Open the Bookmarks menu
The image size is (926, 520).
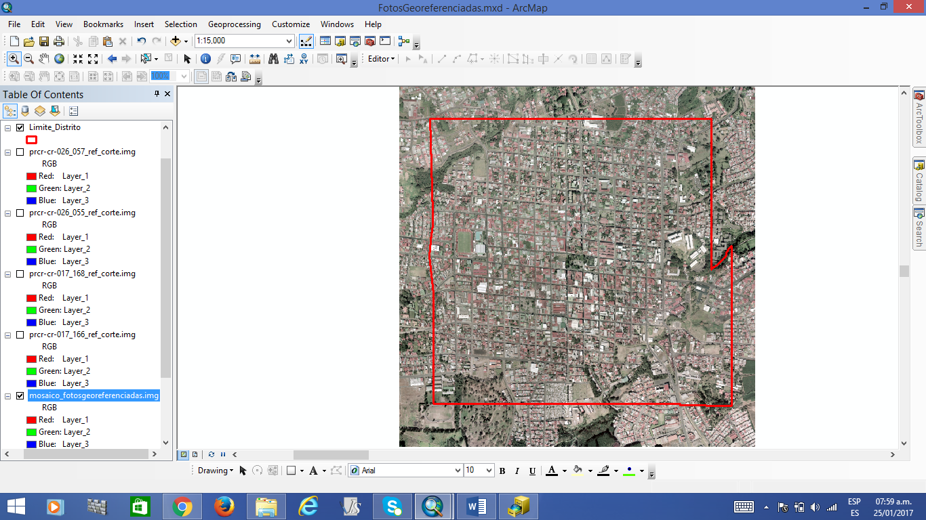point(103,24)
